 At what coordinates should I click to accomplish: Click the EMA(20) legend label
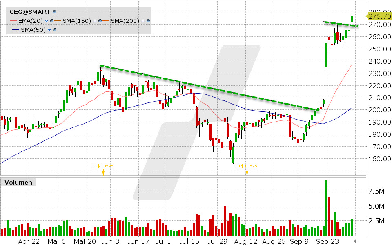coord(31,21)
